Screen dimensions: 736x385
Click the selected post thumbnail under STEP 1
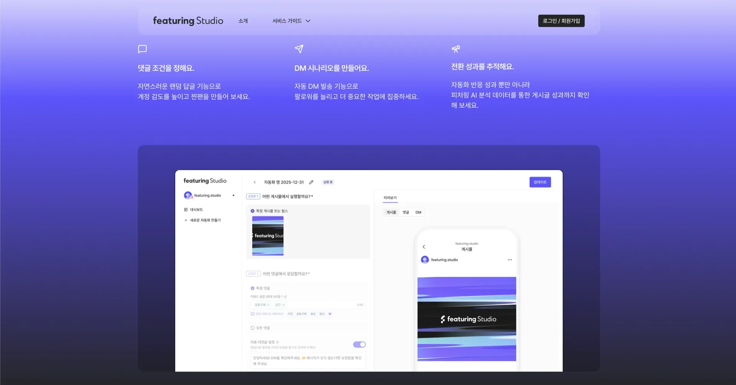click(268, 236)
